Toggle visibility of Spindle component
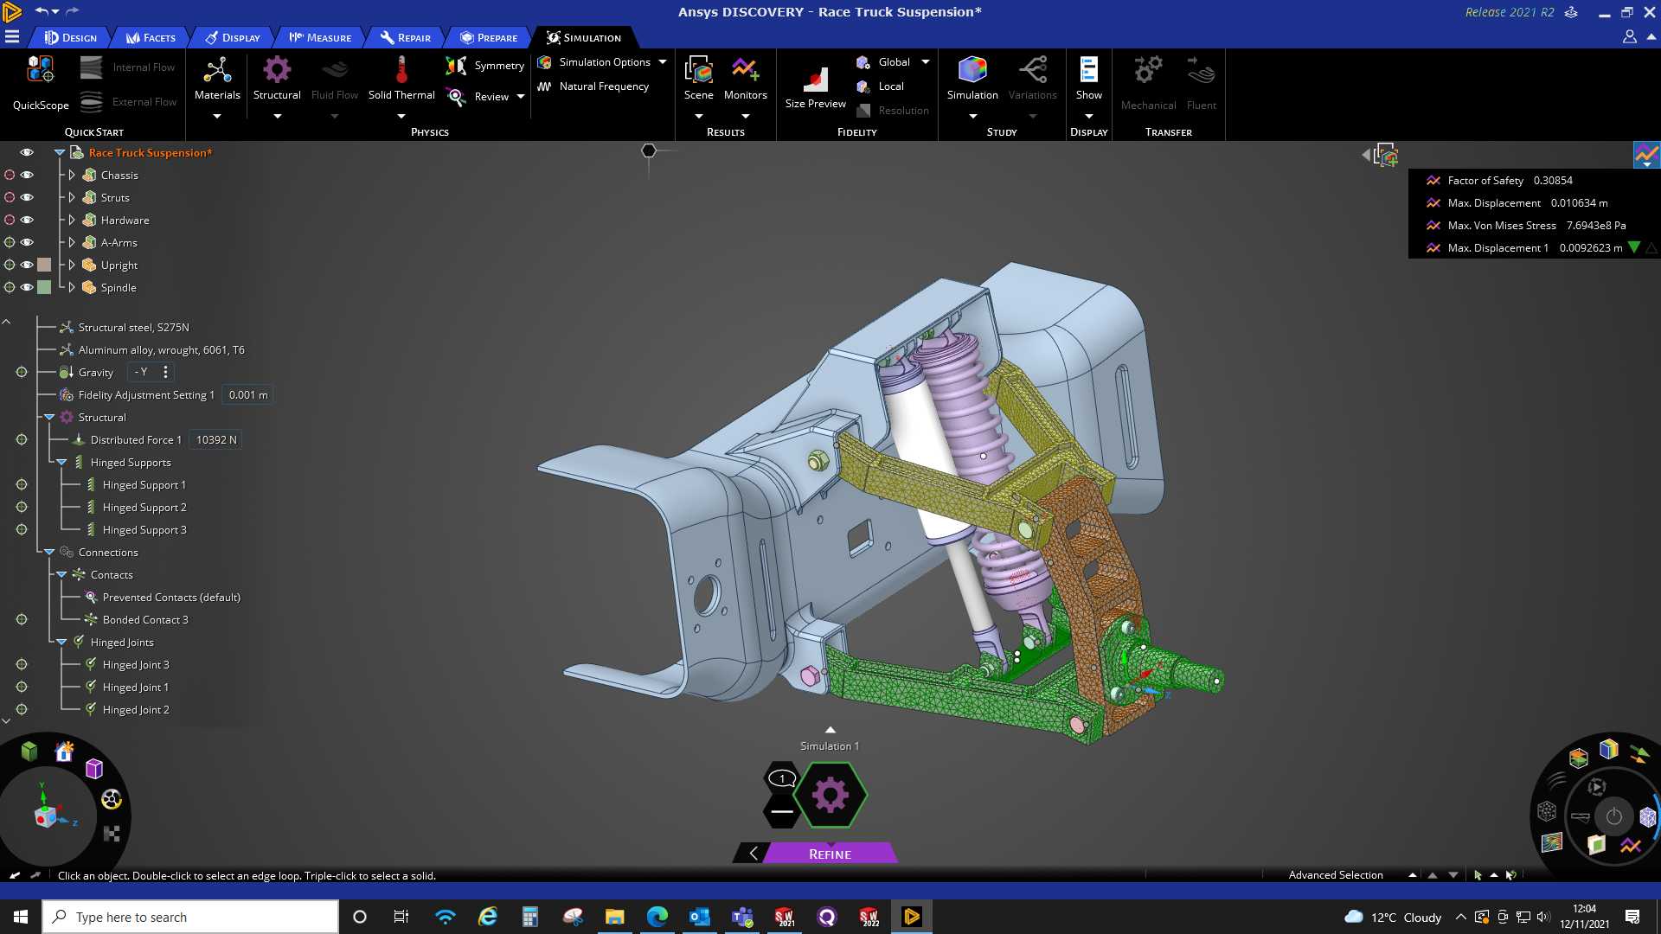 click(27, 287)
